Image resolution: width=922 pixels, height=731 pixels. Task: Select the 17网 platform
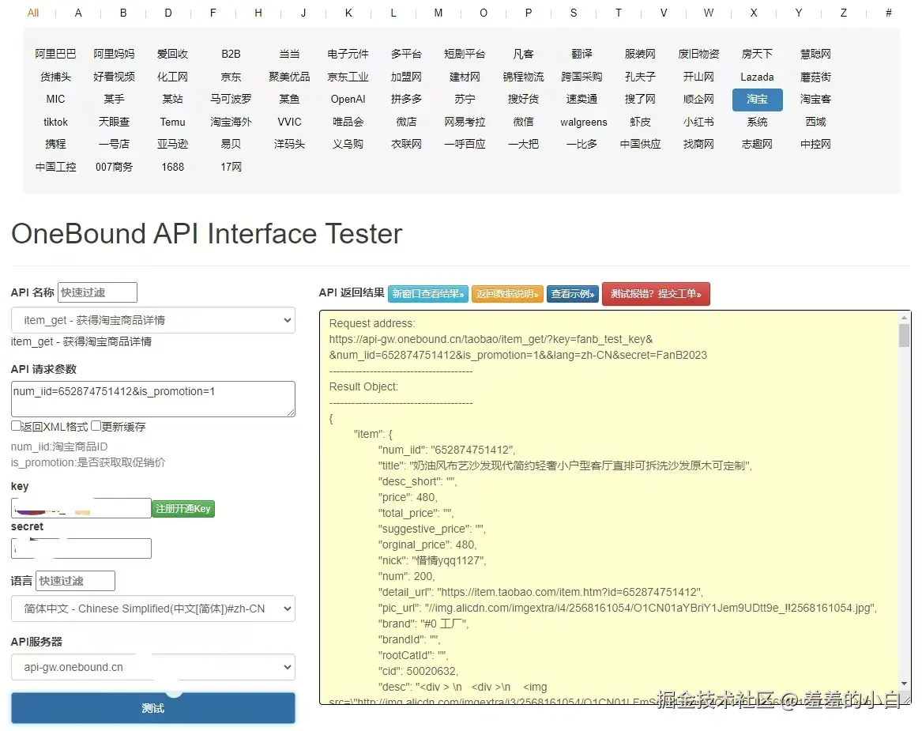[x=231, y=167]
